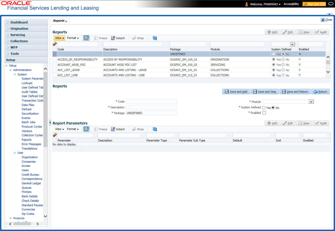
Task: Select Yes radio in ACC_LIST_LEASE row
Action: pos(274,70)
